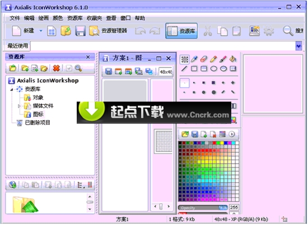The image size is (308, 225).
Task: Click the pixel grid preview thumbnail
Action: [x=164, y=141]
